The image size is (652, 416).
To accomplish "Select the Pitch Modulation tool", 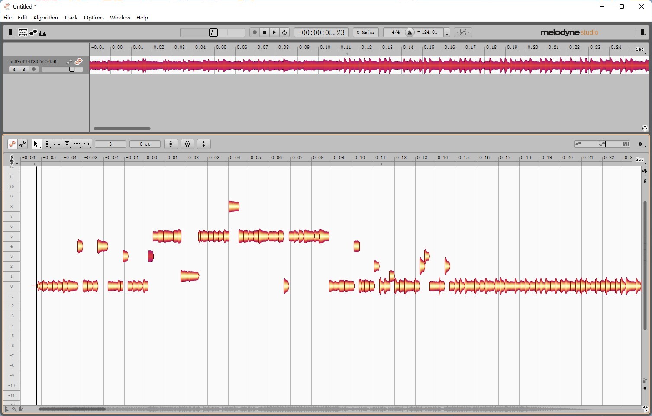I will (x=58, y=144).
